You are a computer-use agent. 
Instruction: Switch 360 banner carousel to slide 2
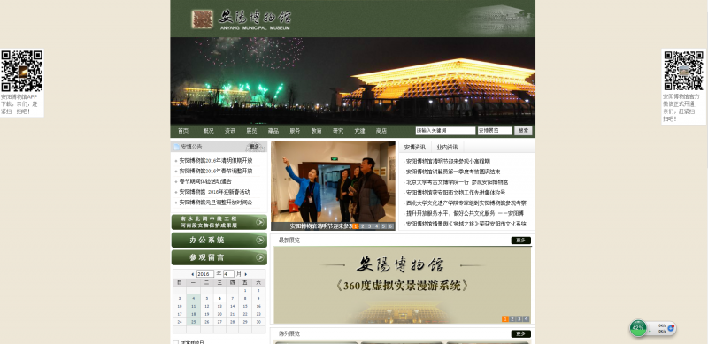click(x=512, y=319)
